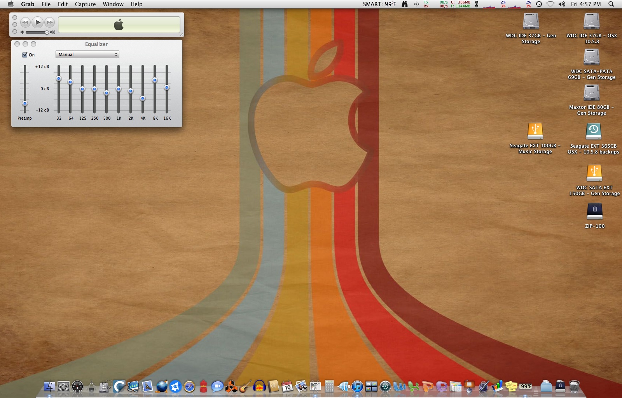Click the 500 Hz equalizer slider knob
Screen dimensions: 622x398
click(x=107, y=93)
